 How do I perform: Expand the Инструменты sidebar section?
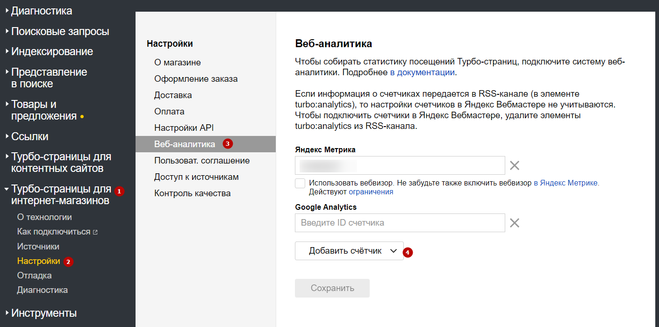43,313
